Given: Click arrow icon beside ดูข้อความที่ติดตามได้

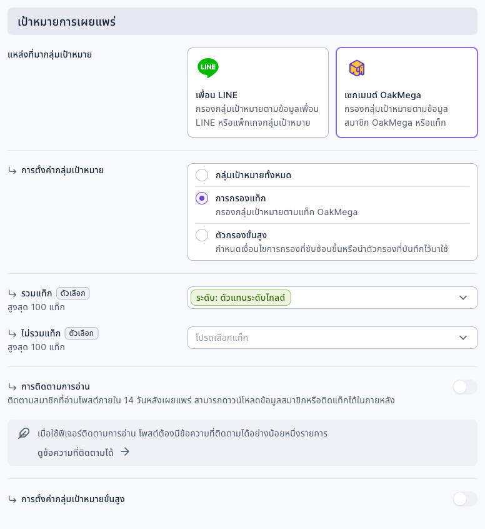Looking at the screenshot, I should click(x=125, y=451).
